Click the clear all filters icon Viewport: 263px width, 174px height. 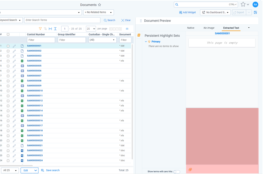coord(45,29)
